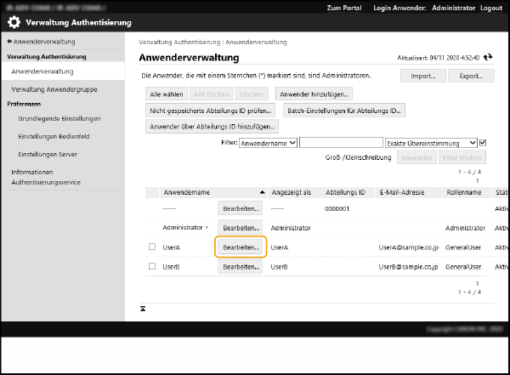Click the filter text input field
Image resolution: width=510 pixels, height=375 pixels.
point(340,143)
